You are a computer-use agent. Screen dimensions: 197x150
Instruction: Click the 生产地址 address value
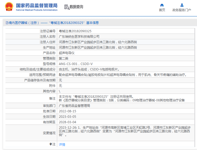point(98,48)
